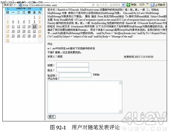The width and height of the screenshot is (170, 132).
Task: Select day 5 in calendar
Action: coord(18,22)
